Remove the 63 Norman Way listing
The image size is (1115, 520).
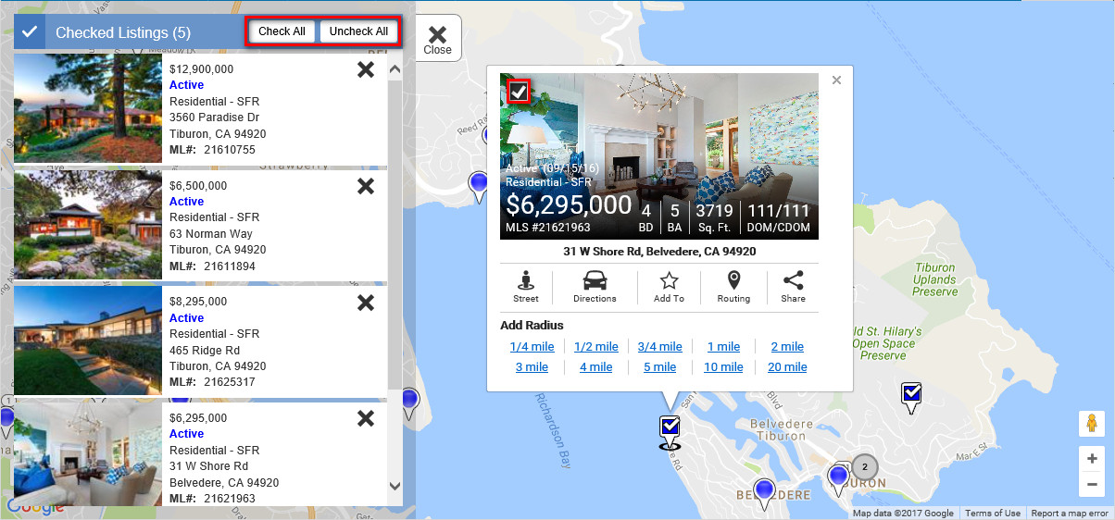tap(366, 186)
